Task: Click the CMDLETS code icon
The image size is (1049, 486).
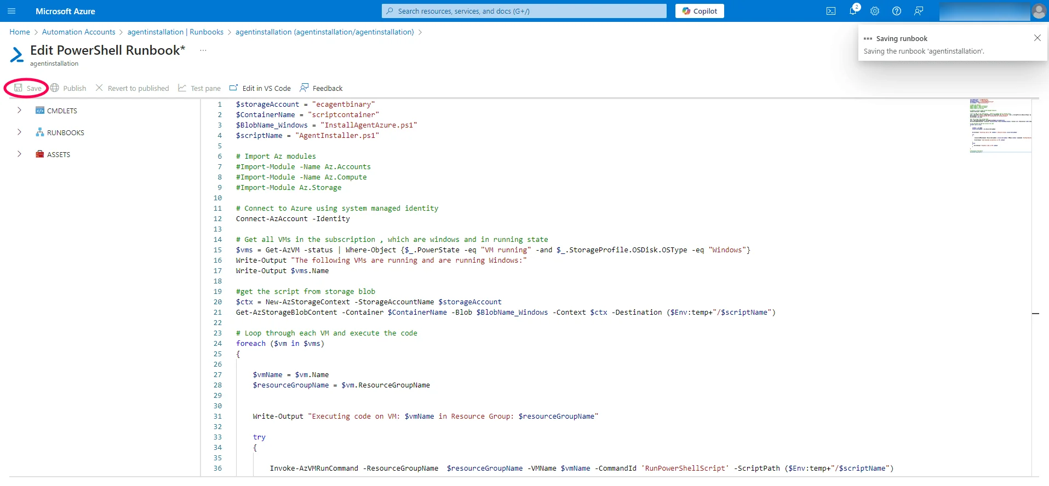Action: pos(39,111)
